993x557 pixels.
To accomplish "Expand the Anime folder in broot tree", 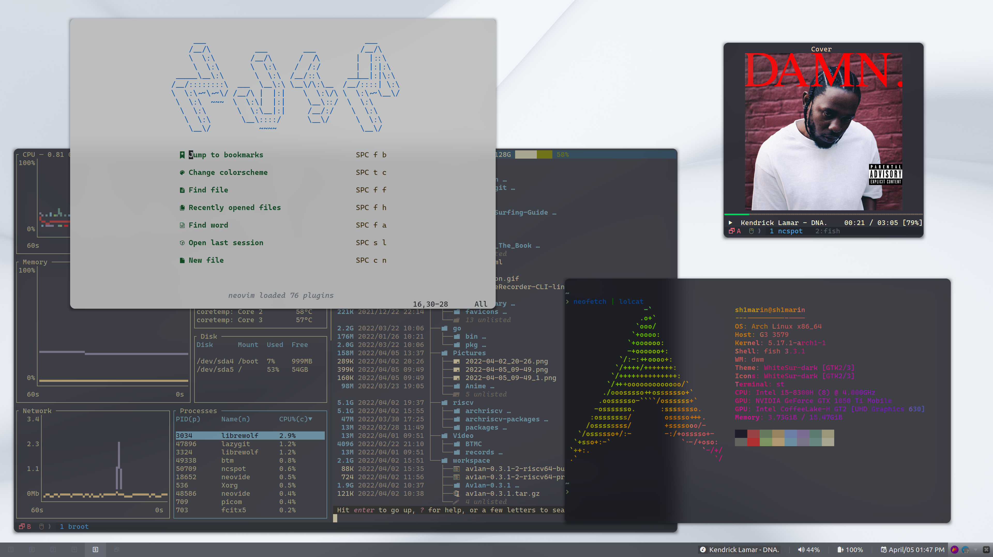I will point(475,386).
